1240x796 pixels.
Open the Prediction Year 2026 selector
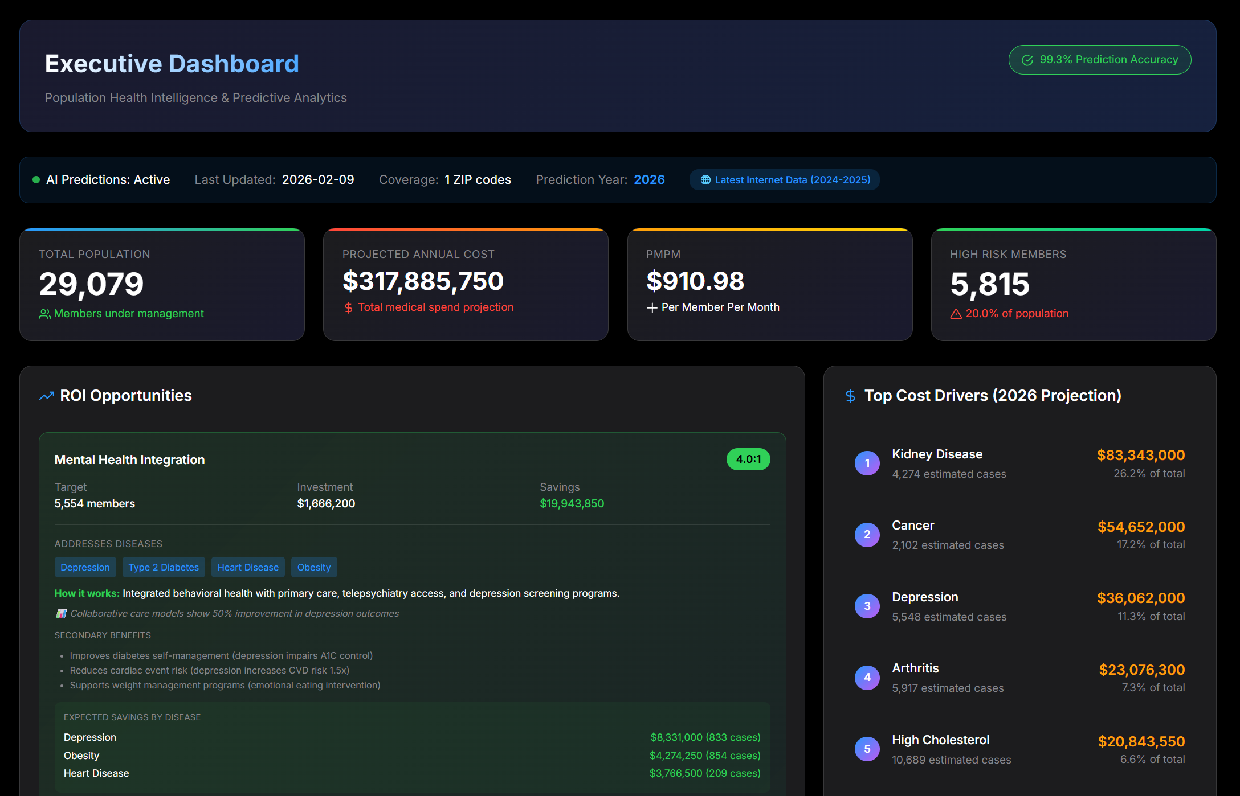pyautogui.click(x=649, y=179)
